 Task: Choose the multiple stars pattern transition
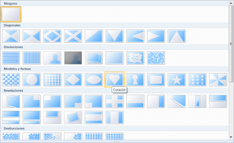point(197,80)
